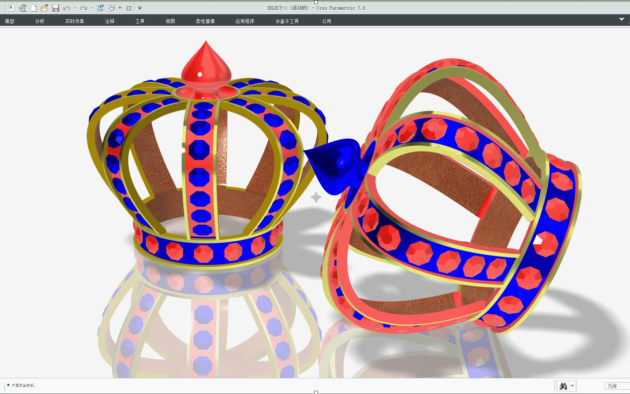Image resolution: width=630 pixels, height=394 pixels.
Task: Click the Undo arrow icon
Action: (x=66, y=8)
